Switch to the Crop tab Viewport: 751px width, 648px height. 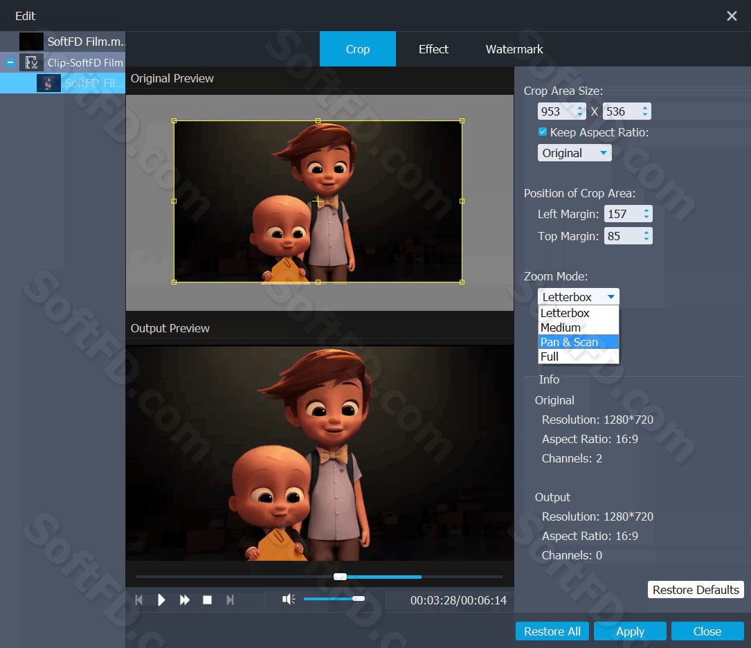point(358,49)
